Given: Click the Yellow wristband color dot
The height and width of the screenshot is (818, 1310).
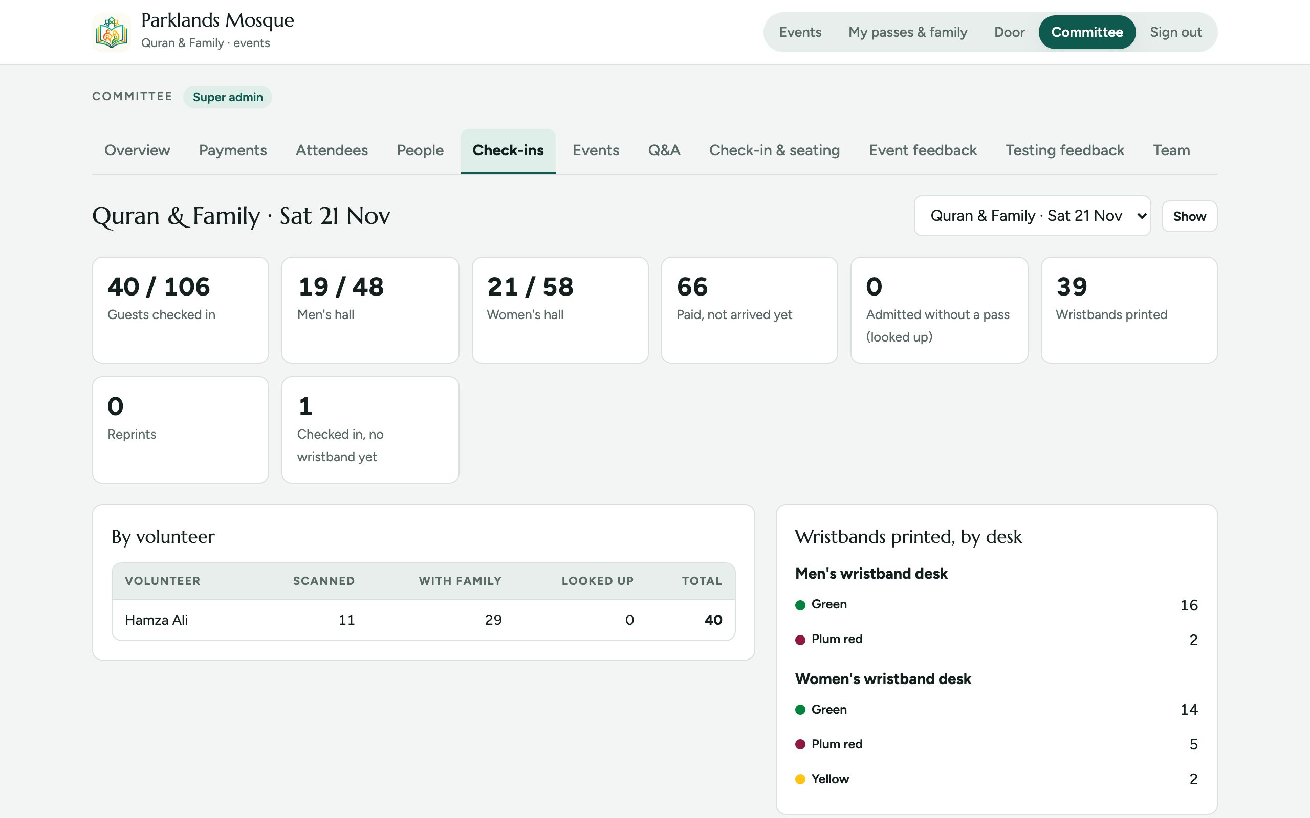Looking at the screenshot, I should (800, 780).
